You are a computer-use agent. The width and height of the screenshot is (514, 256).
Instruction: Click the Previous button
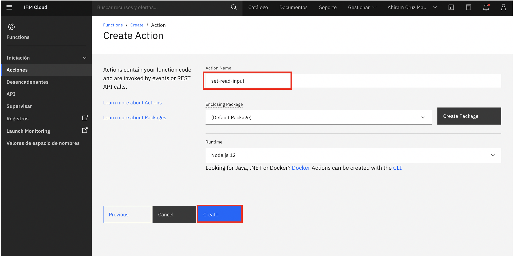click(x=127, y=215)
